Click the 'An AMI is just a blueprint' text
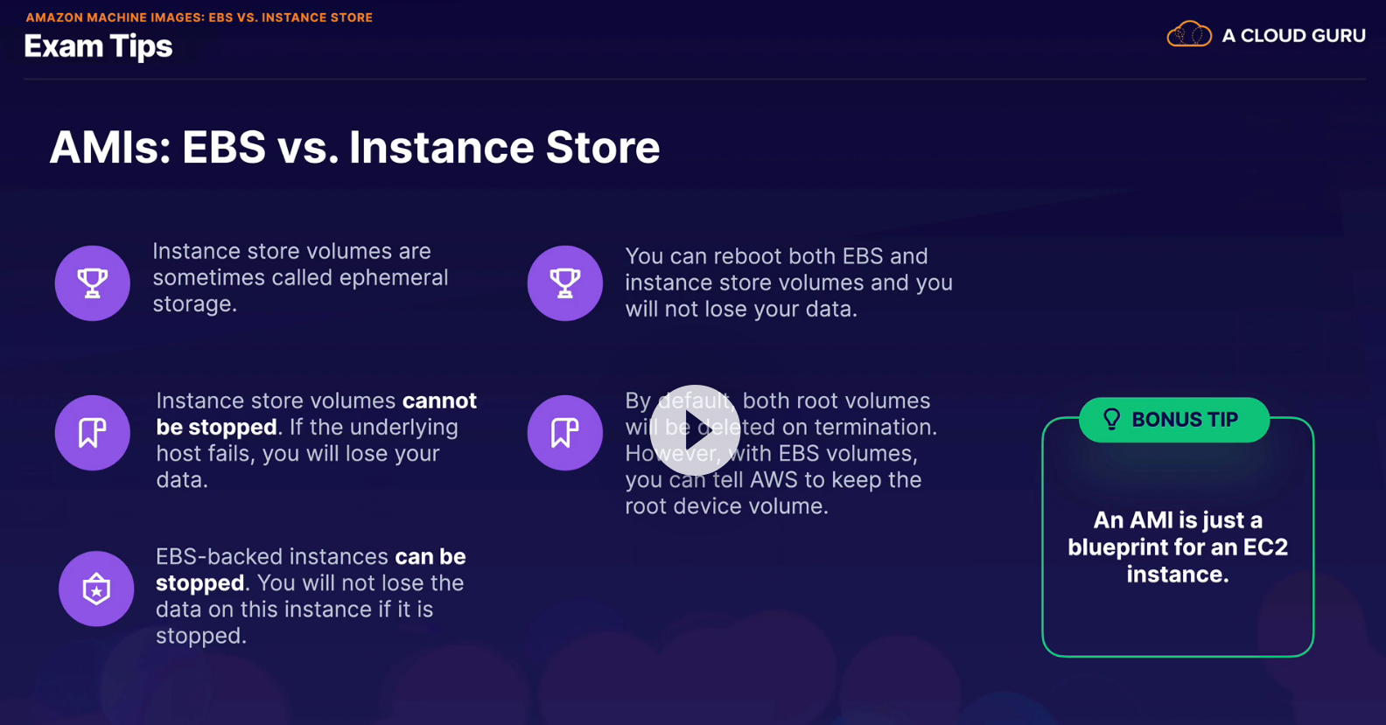 1178,547
